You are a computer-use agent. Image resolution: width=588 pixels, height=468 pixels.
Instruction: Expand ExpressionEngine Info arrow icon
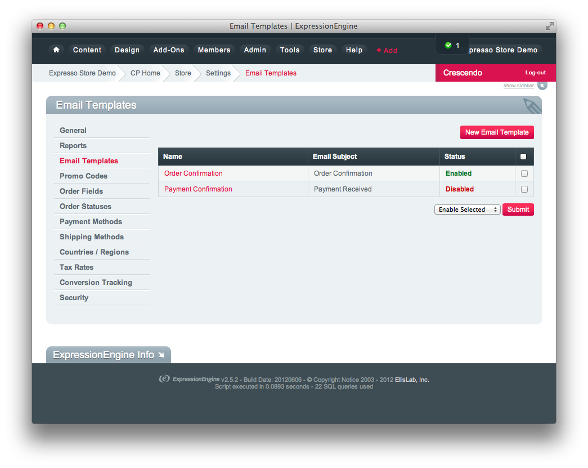pyautogui.click(x=161, y=355)
